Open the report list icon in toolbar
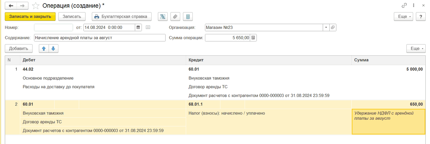 pyautogui.click(x=188, y=16)
